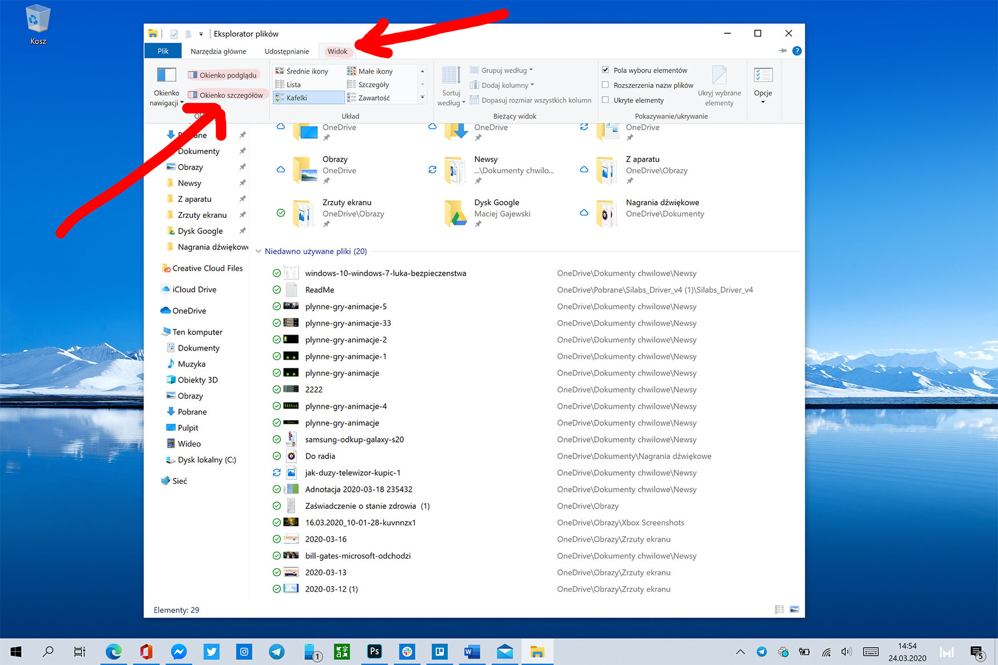Switch layout to Lista

pos(288,84)
